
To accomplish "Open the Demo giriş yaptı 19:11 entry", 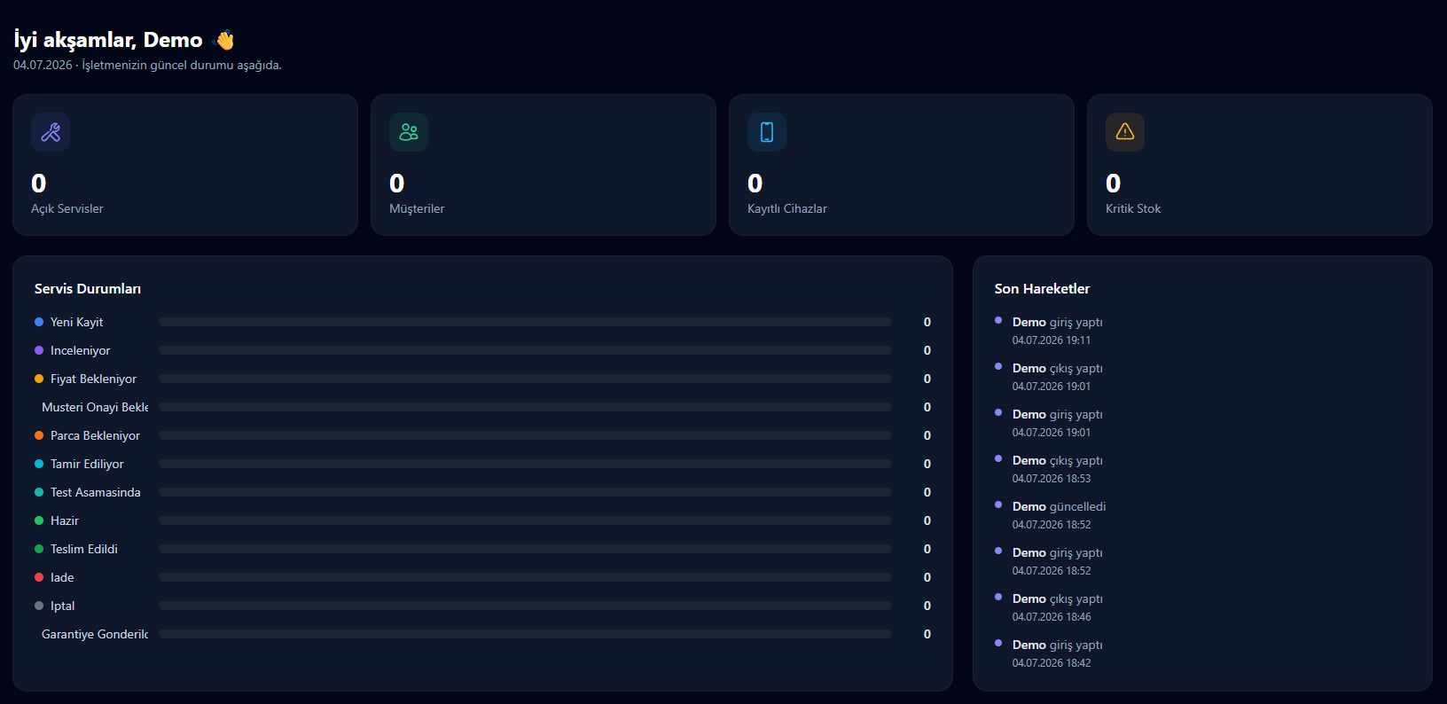I will (1058, 331).
